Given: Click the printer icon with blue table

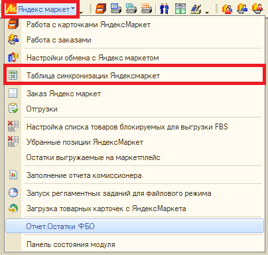Looking at the screenshot, I should click(x=116, y=9).
